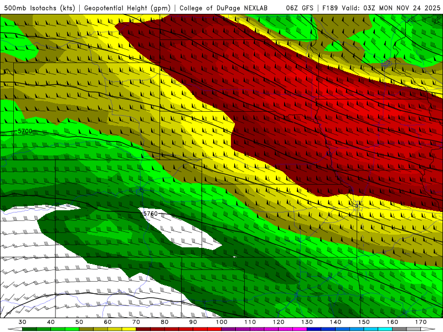The height and width of the screenshot is (332, 443).
Task: Click the right arrow end of the color bar
Action: [x=428, y=329]
